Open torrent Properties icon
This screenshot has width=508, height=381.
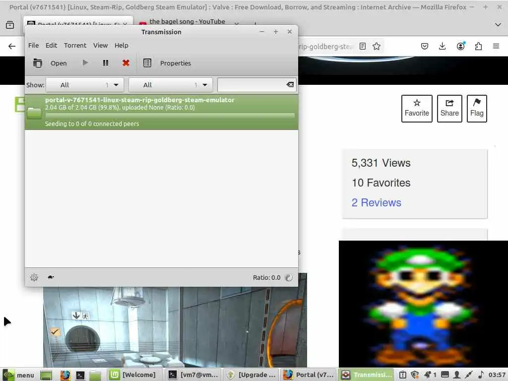coord(147,63)
